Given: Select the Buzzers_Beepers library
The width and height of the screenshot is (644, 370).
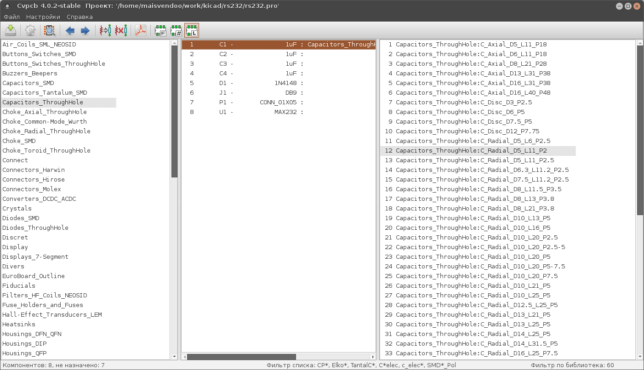Looking at the screenshot, I should [x=30, y=74].
